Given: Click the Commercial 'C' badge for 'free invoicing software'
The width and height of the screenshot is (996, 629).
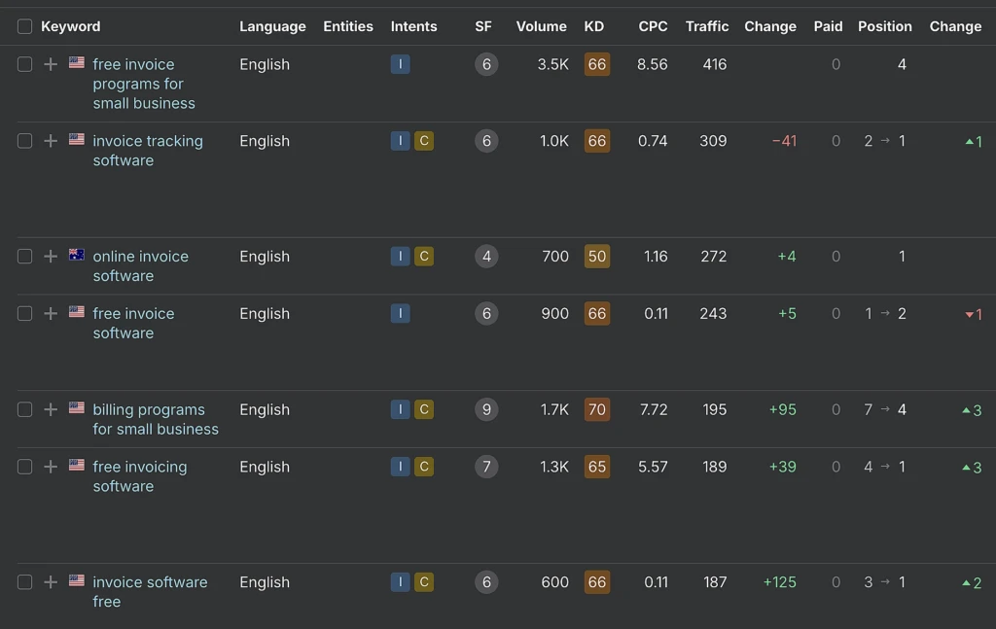Looking at the screenshot, I should (424, 467).
